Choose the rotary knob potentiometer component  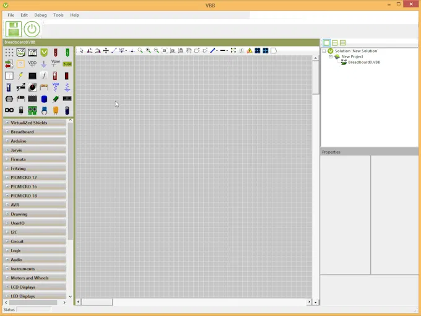32,87
